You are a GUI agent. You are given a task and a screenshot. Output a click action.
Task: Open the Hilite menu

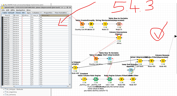[13, 10]
